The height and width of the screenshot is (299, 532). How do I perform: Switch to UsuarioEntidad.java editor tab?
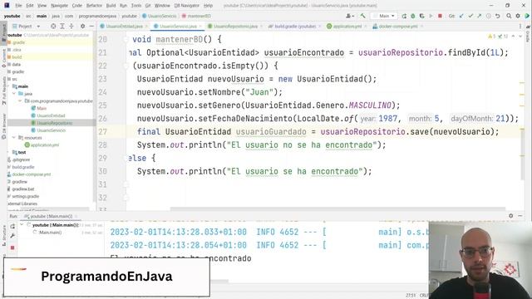coord(124,26)
